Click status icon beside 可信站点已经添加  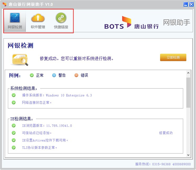click(14, 133)
